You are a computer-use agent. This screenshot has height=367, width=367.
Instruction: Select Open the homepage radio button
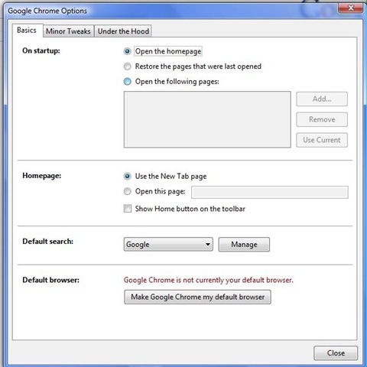tap(127, 51)
